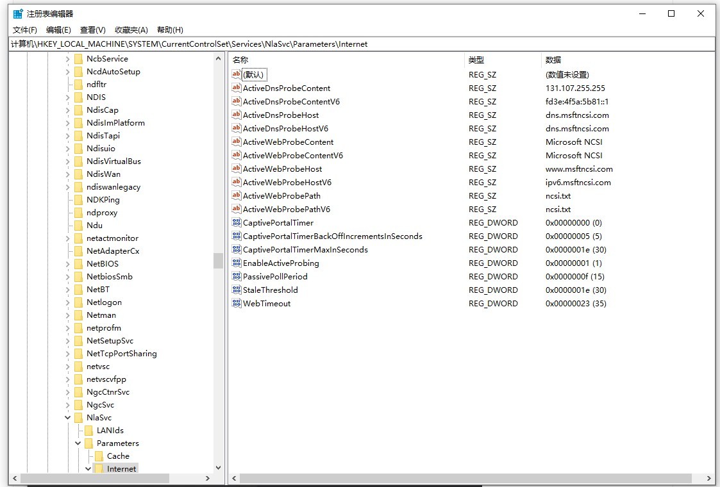Collapse the NlaSvc tree node

coord(67,417)
